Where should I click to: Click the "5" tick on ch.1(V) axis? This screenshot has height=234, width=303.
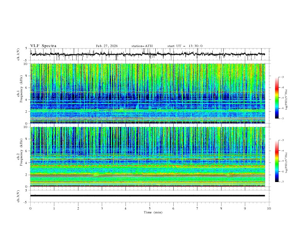[x=27, y=49]
